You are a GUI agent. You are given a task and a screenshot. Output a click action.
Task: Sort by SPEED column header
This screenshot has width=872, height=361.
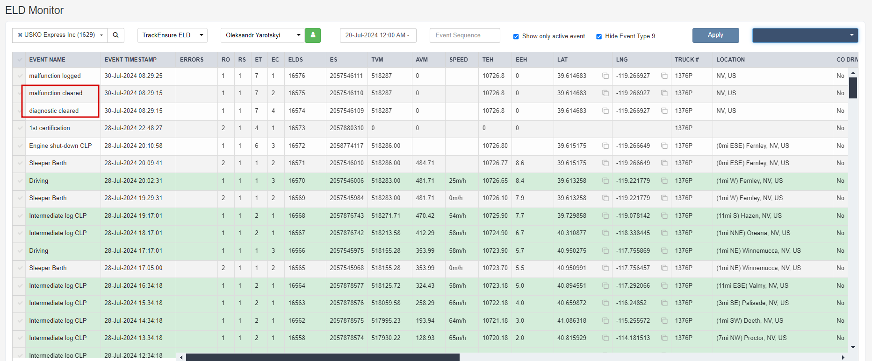[459, 60]
